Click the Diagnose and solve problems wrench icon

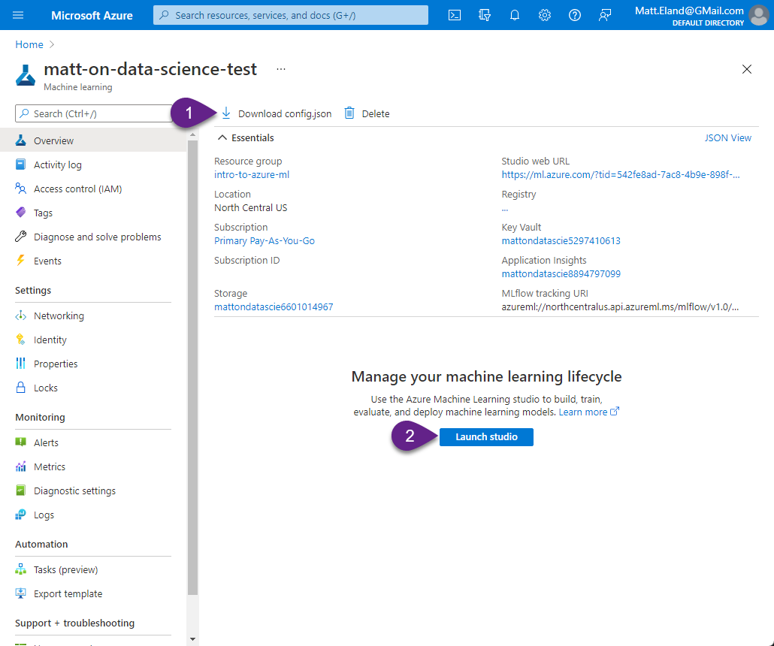(x=21, y=237)
